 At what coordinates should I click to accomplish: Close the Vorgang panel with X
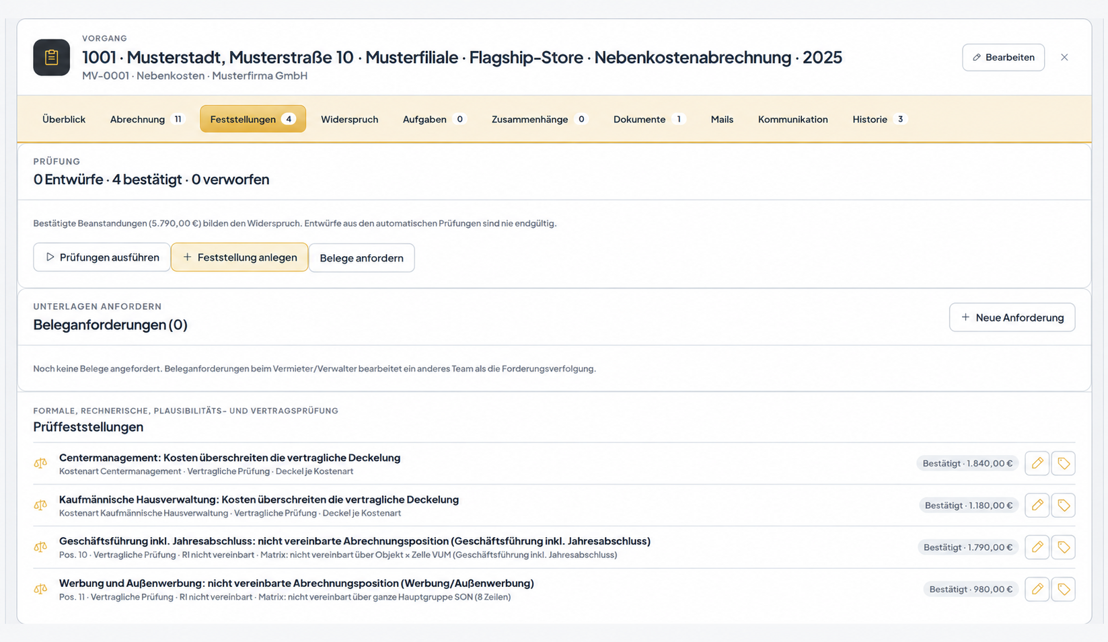[1064, 57]
